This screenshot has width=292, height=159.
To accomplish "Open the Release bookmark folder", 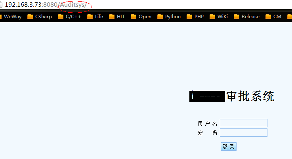I will click(246, 17).
